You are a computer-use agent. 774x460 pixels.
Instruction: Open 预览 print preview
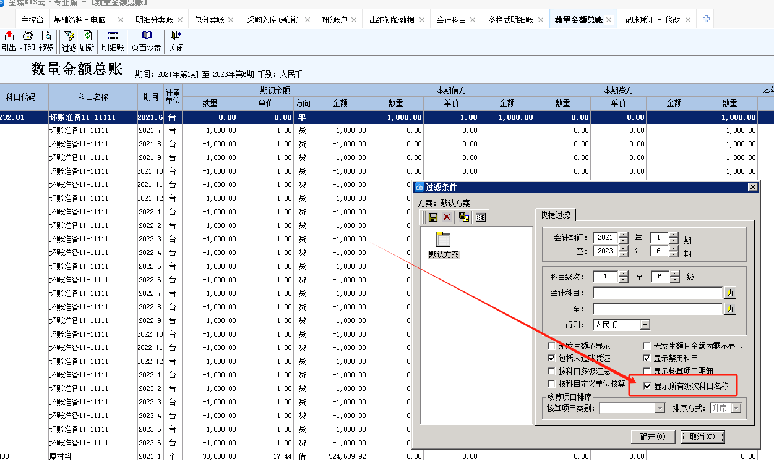[x=46, y=41]
